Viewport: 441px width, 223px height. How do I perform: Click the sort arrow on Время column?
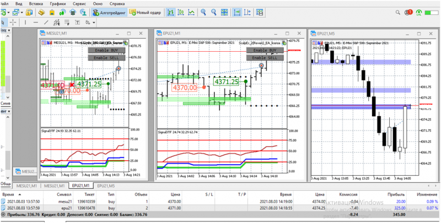point(19,194)
